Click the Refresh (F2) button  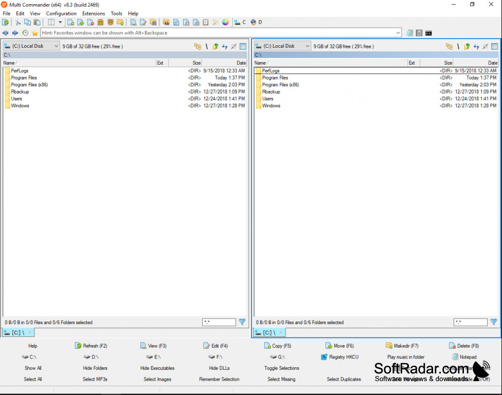click(91, 346)
